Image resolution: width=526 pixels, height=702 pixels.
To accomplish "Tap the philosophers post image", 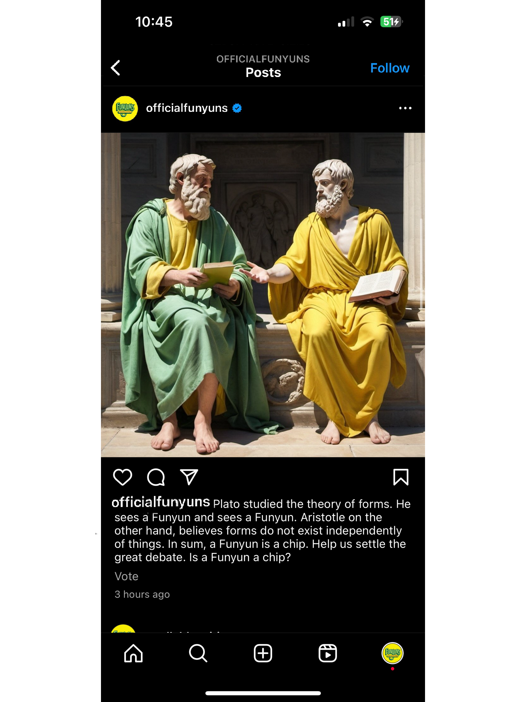I will click(x=263, y=295).
